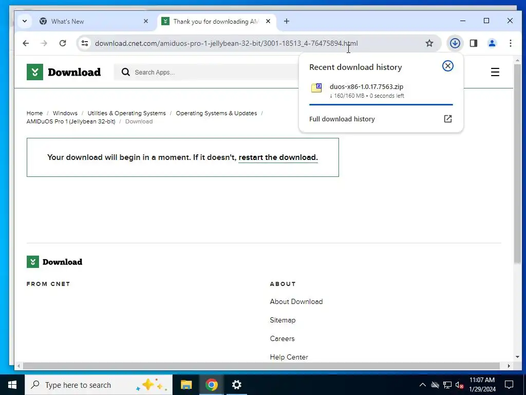The width and height of the screenshot is (526, 395).
Task: Toggle the Chrome side panel
Action: click(x=473, y=43)
